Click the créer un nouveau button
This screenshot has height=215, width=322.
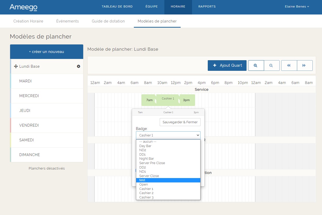click(x=47, y=52)
